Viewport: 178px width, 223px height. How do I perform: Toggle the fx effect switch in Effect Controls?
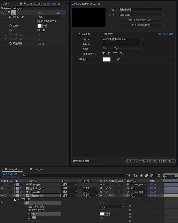tap(5, 12)
